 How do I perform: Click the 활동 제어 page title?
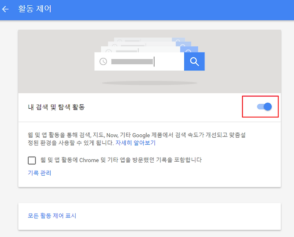pyautogui.click(x=35, y=9)
